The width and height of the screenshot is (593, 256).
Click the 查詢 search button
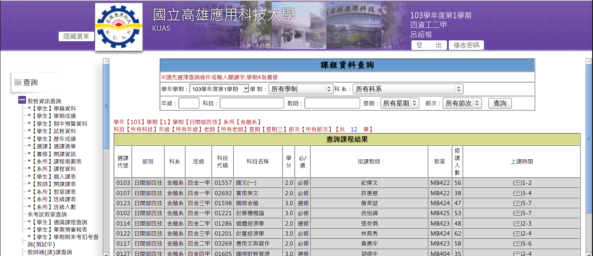(500, 103)
